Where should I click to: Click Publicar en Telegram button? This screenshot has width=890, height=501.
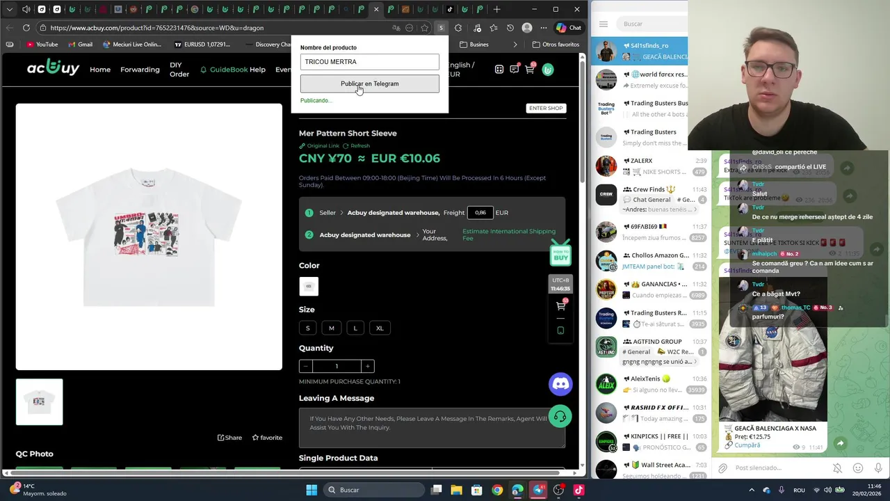pyautogui.click(x=370, y=83)
